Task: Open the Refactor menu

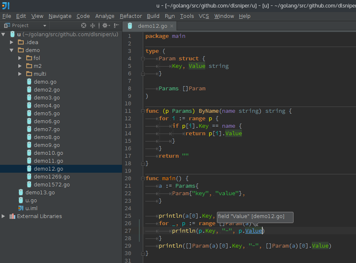Action: (x=131, y=16)
